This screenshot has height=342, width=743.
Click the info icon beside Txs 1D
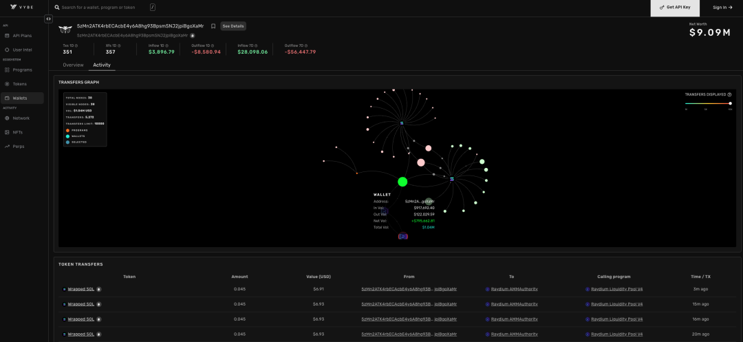pyautogui.click(x=76, y=45)
